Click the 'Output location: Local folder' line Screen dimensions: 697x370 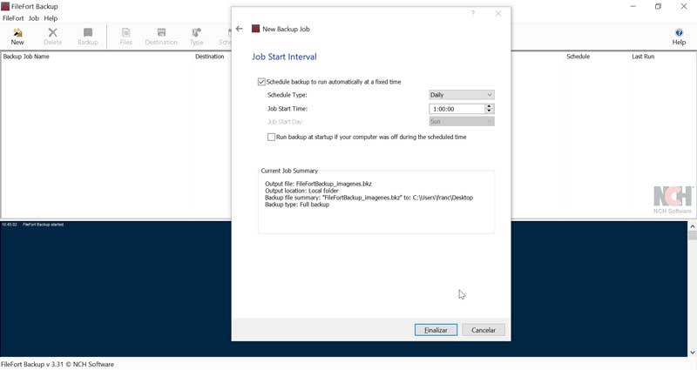[301, 191]
